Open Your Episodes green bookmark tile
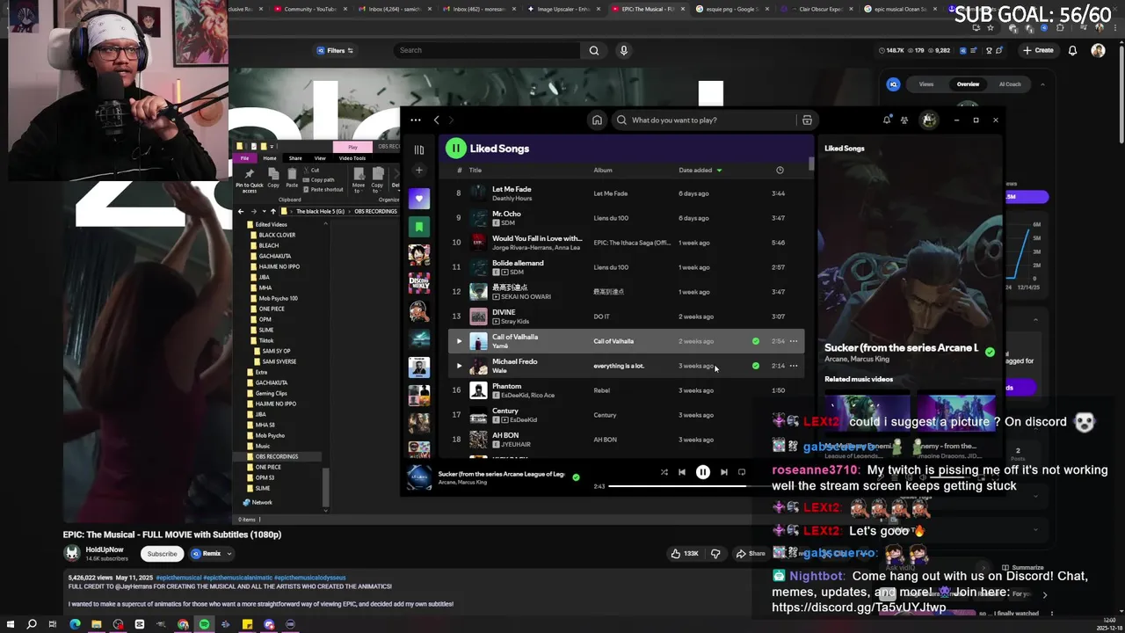This screenshot has height=633, width=1125. pos(419,227)
